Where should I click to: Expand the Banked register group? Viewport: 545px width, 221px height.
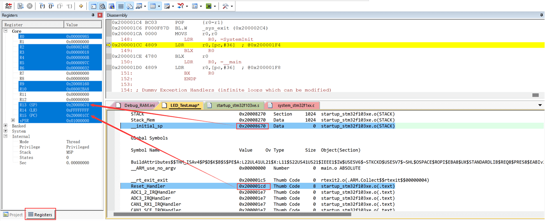6,126
